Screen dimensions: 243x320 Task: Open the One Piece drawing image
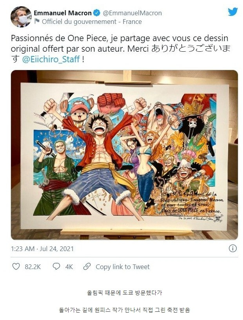click(x=124, y=155)
